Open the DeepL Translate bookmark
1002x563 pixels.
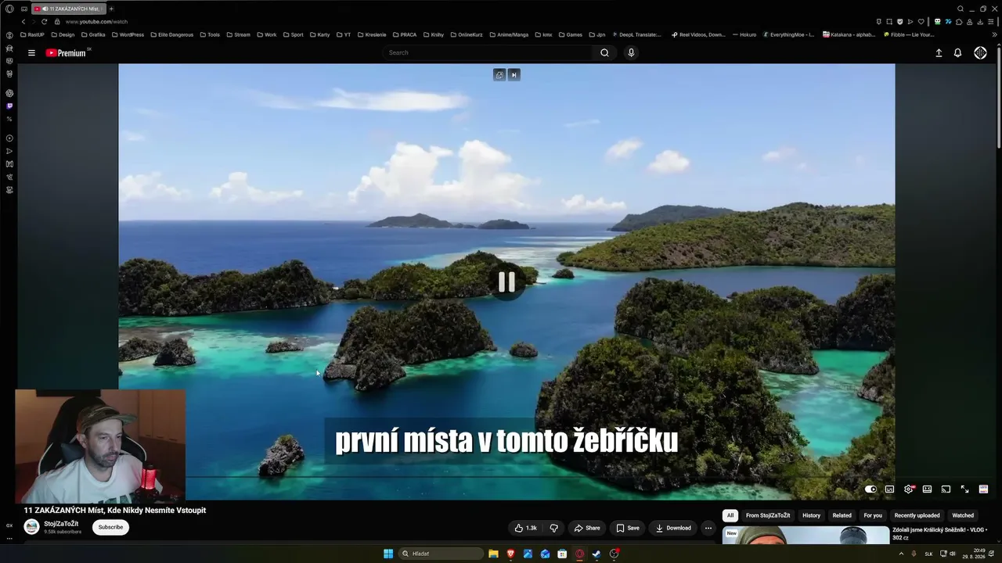coord(636,35)
